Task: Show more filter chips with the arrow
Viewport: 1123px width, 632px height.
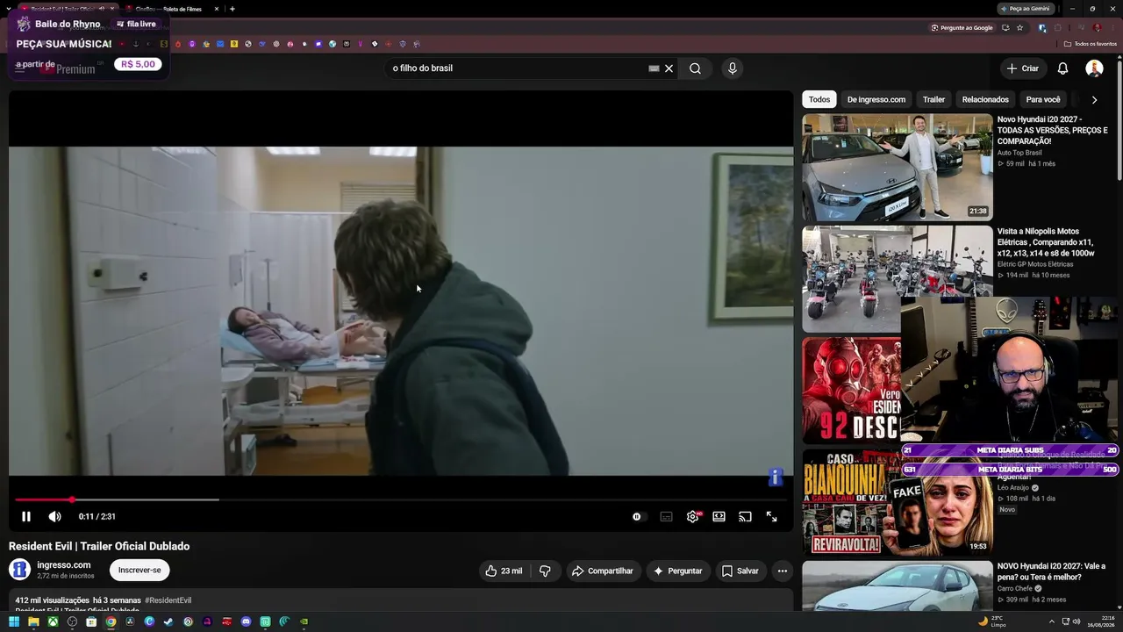Action: click(x=1094, y=100)
